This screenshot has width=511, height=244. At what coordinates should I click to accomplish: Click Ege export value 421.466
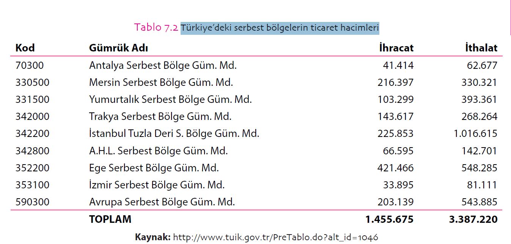(x=395, y=168)
